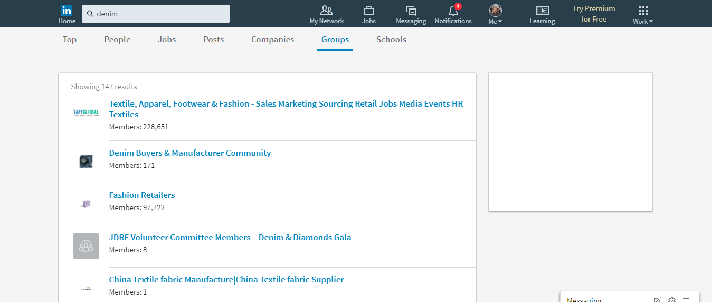This screenshot has height=302, width=712.
Task: Expand the Work apps grid menu
Action: [x=642, y=14]
